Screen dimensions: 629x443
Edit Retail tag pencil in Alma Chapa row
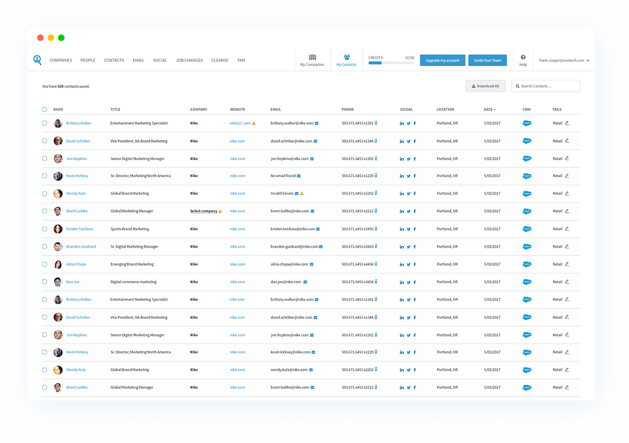tap(567, 264)
